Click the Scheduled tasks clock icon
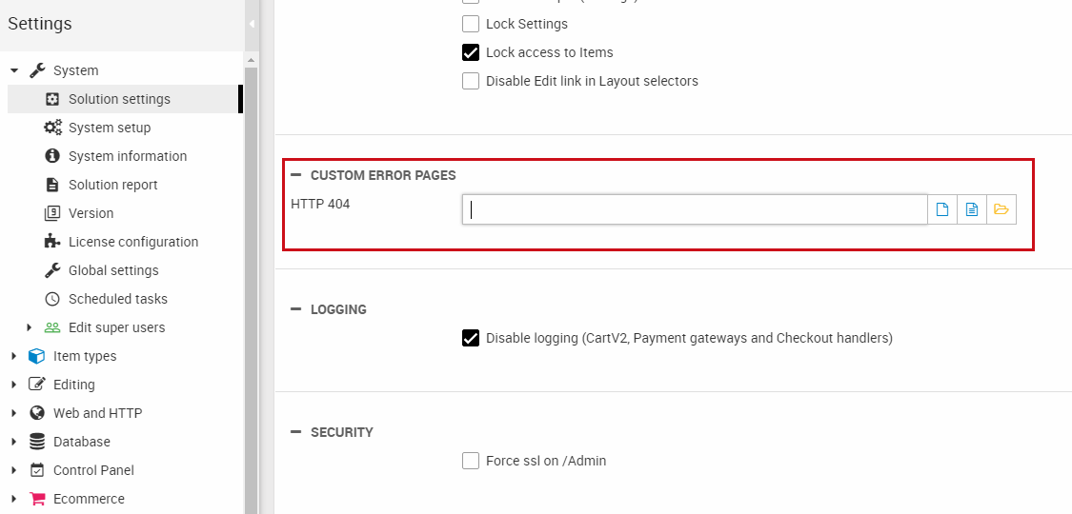This screenshot has width=1072, height=514. tap(52, 299)
